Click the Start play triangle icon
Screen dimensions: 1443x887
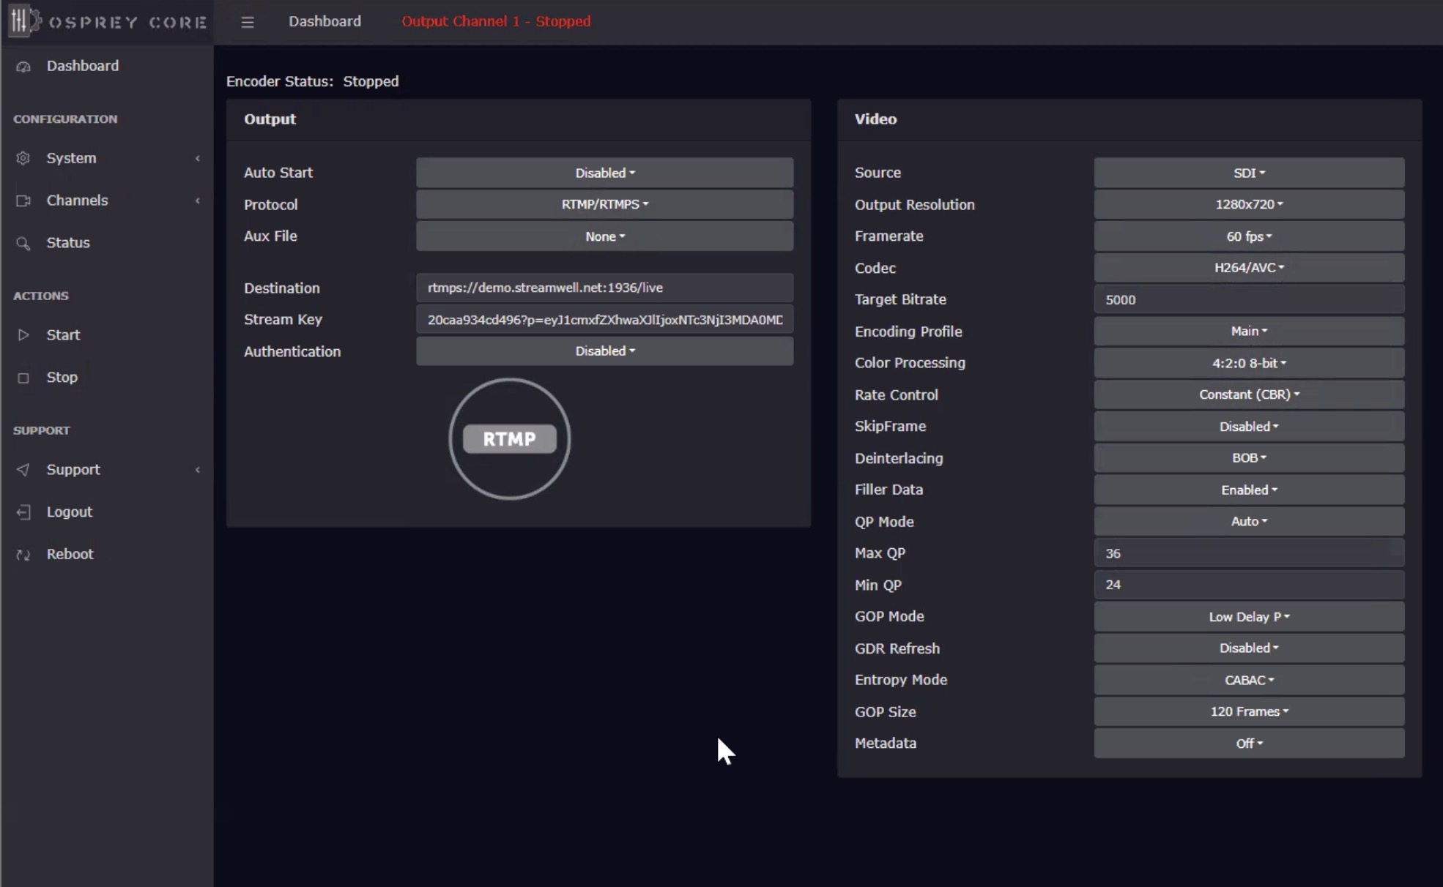23,335
